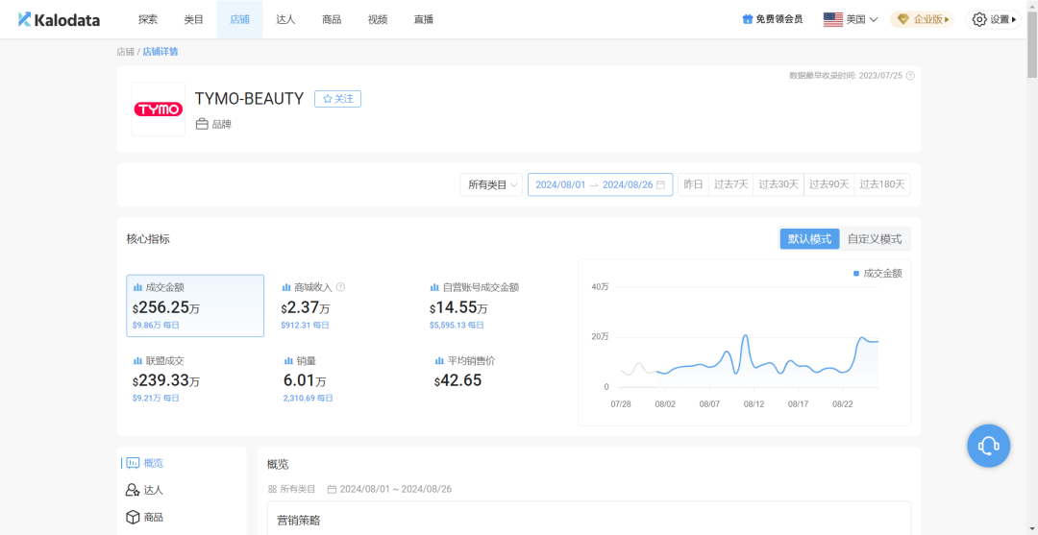Click the 达人 sidebar person icon
The height and width of the screenshot is (535, 1038).
[x=133, y=490]
